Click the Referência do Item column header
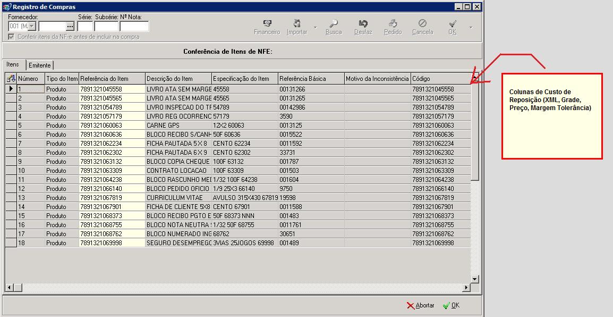The image size is (613, 317). pyautogui.click(x=112, y=79)
